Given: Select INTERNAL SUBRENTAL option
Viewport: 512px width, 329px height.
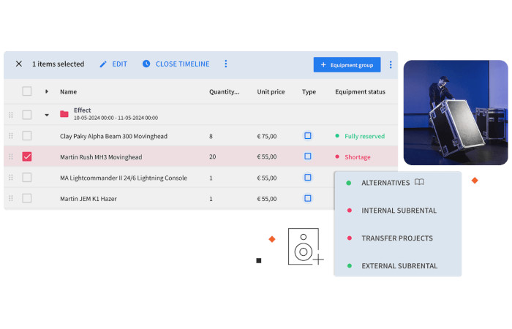Looking at the screenshot, I should click(x=399, y=211).
